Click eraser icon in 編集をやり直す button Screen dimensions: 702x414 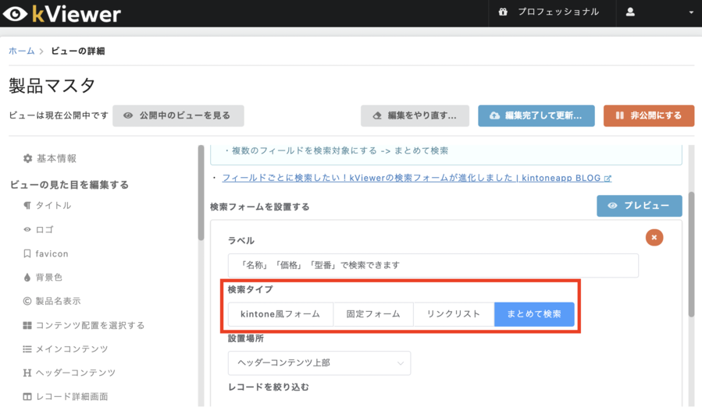377,116
